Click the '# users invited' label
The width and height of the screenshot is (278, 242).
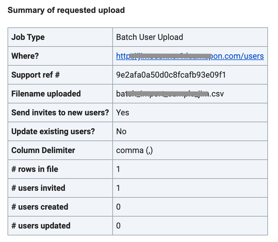pos(38,188)
